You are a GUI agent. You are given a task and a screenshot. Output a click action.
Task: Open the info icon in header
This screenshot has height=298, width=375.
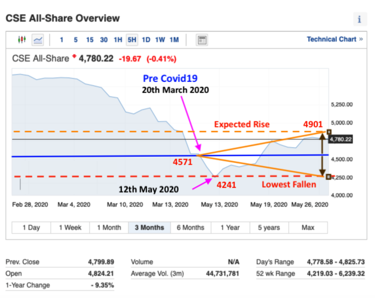(359, 19)
